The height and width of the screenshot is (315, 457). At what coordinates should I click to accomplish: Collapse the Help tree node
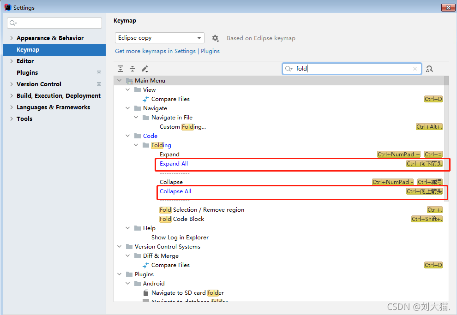(x=128, y=228)
